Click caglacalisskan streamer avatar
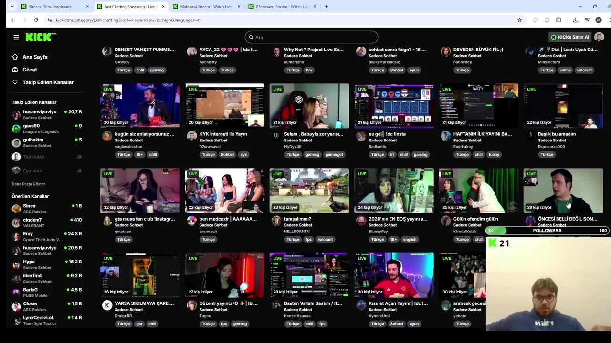This screenshot has width=611, height=343. (107, 136)
